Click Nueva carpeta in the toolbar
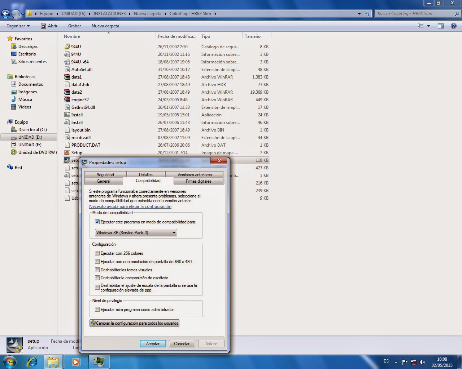462x369 pixels. point(105,26)
